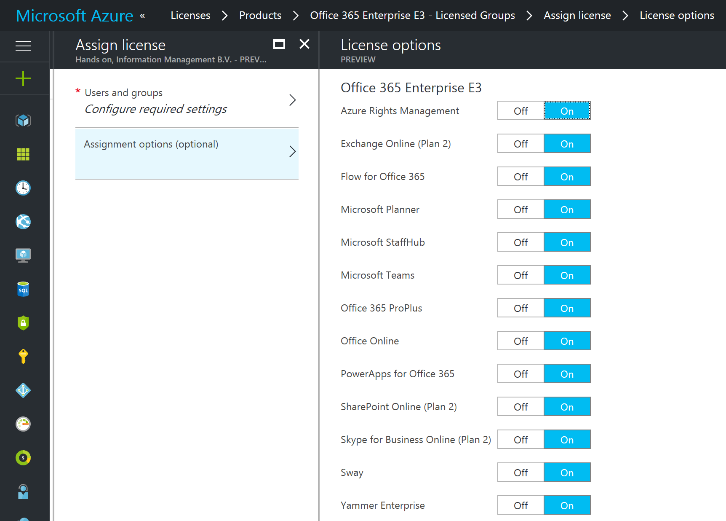
Task: Click the green plus New resource icon
Action: (x=23, y=78)
